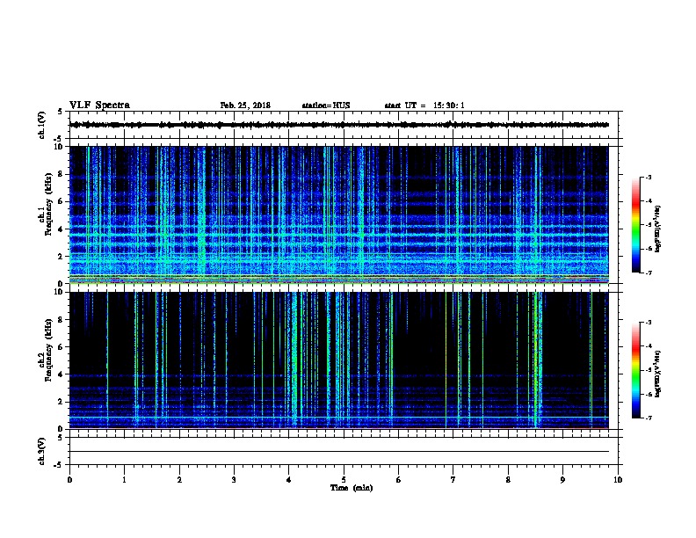Click the "8" tick on the time axis
Screen dimensions: 696x538
[x=508, y=480]
